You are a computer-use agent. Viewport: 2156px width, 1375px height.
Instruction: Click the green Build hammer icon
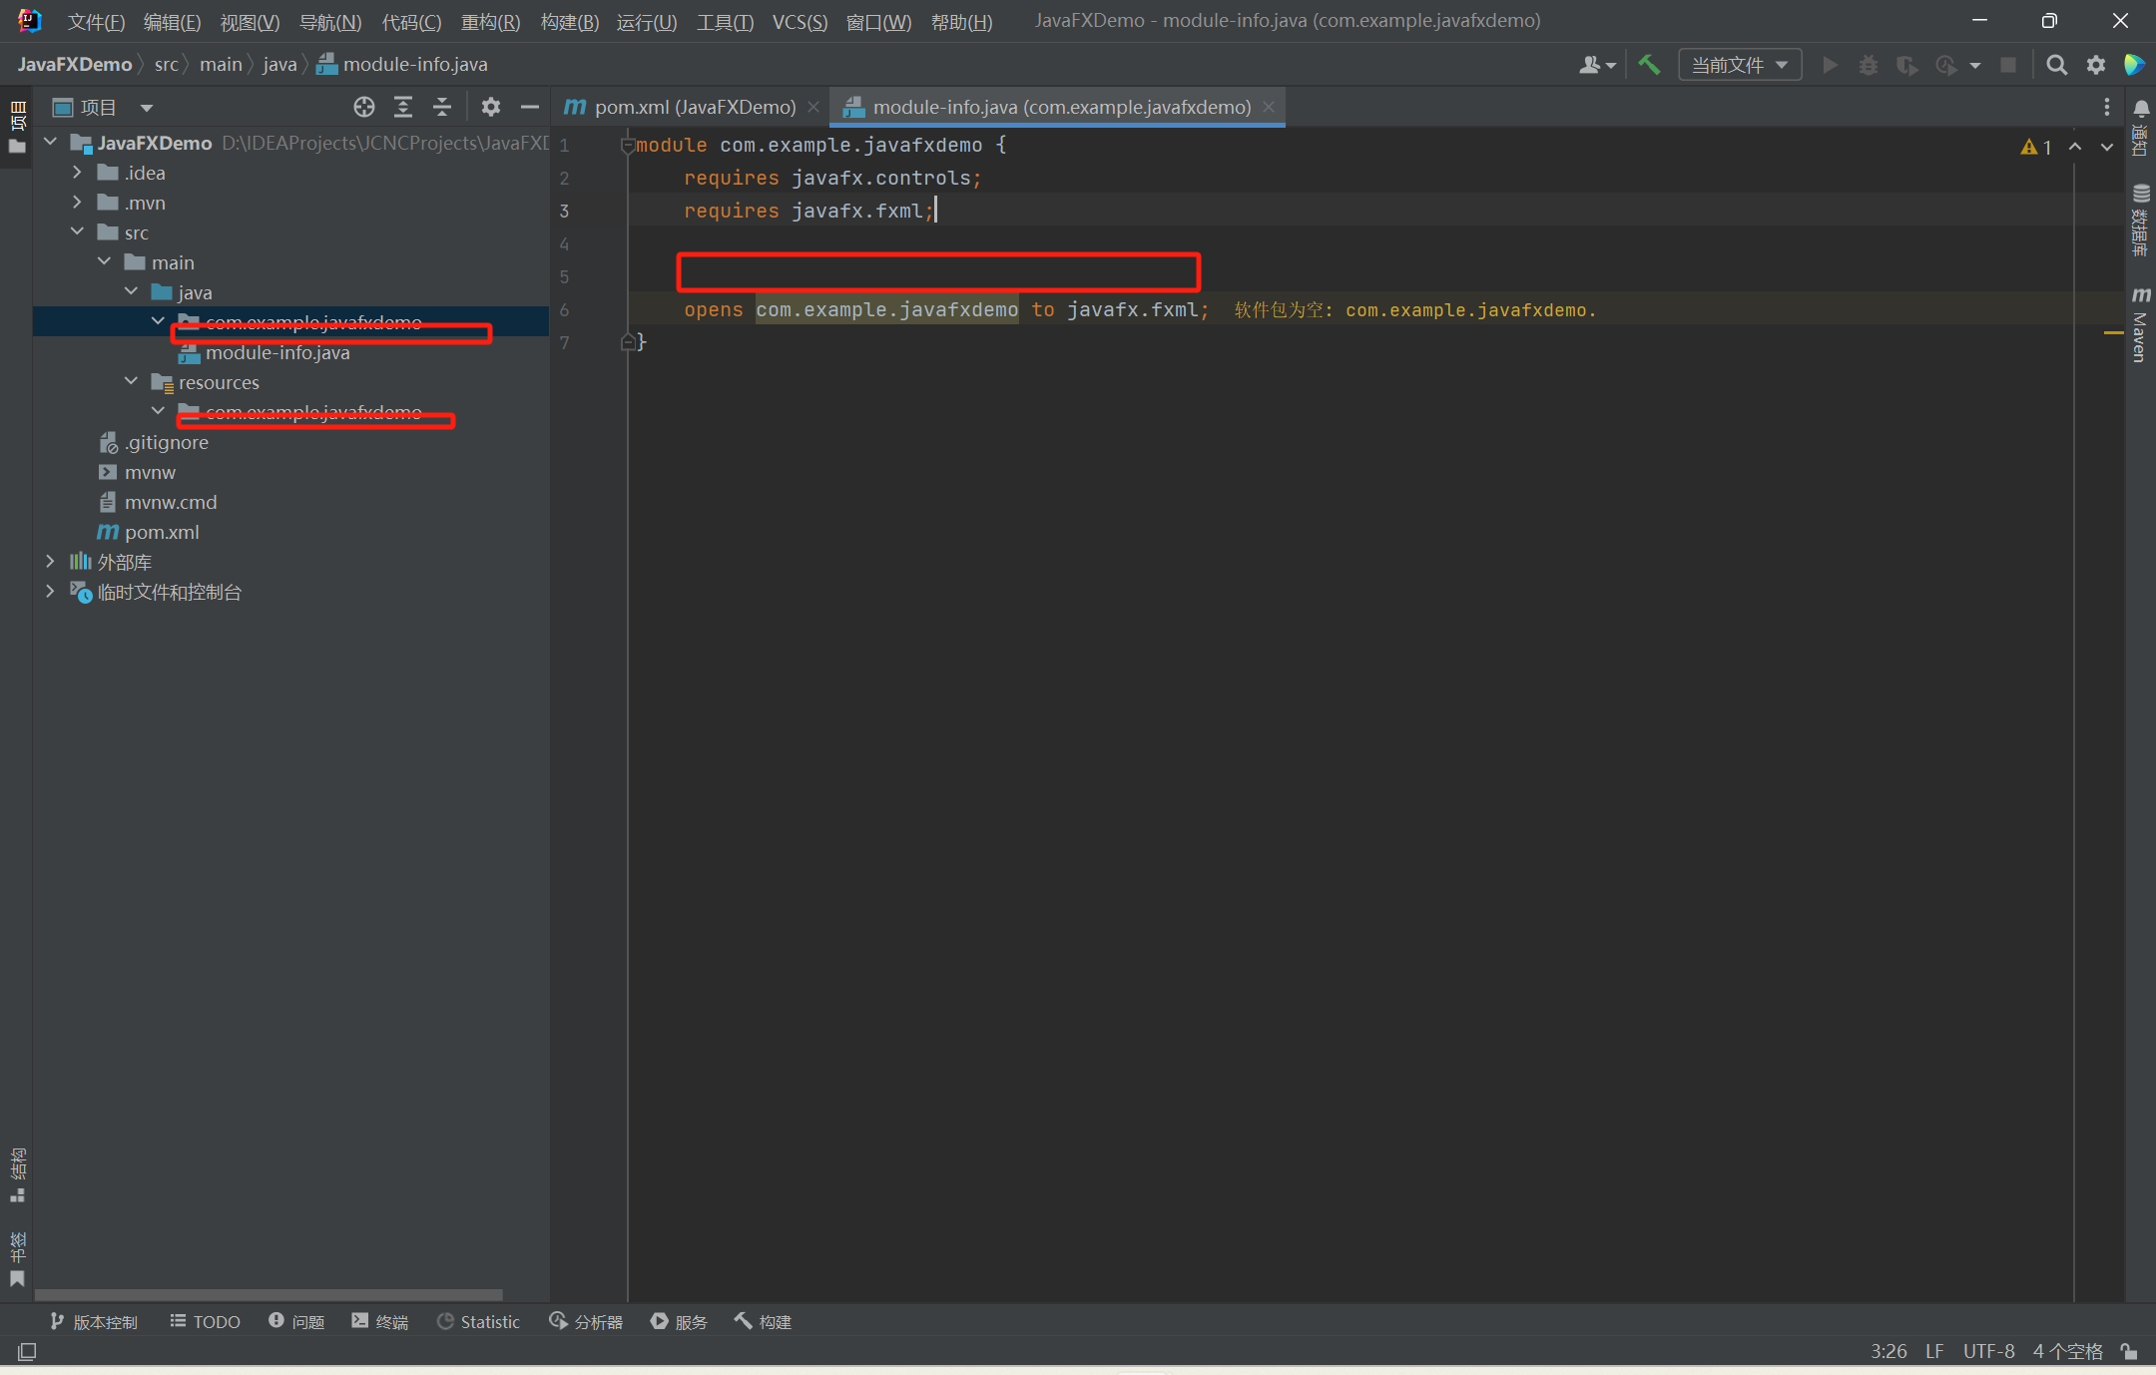(x=1649, y=65)
